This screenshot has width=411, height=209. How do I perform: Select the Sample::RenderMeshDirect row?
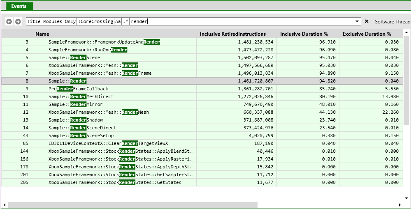tap(202, 96)
